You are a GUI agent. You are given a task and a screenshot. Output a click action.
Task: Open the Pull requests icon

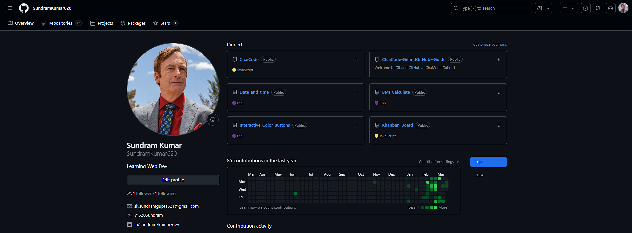click(x=598, y=8)
